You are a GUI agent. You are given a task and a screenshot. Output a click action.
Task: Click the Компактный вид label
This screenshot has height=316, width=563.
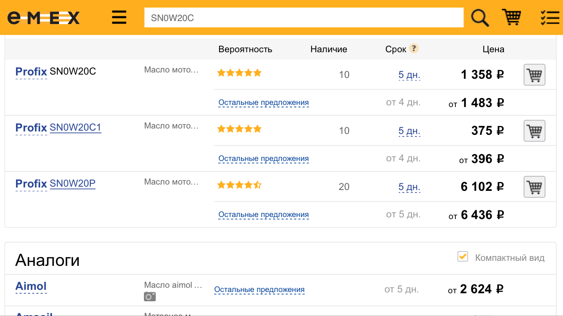(x=510, y=258)
